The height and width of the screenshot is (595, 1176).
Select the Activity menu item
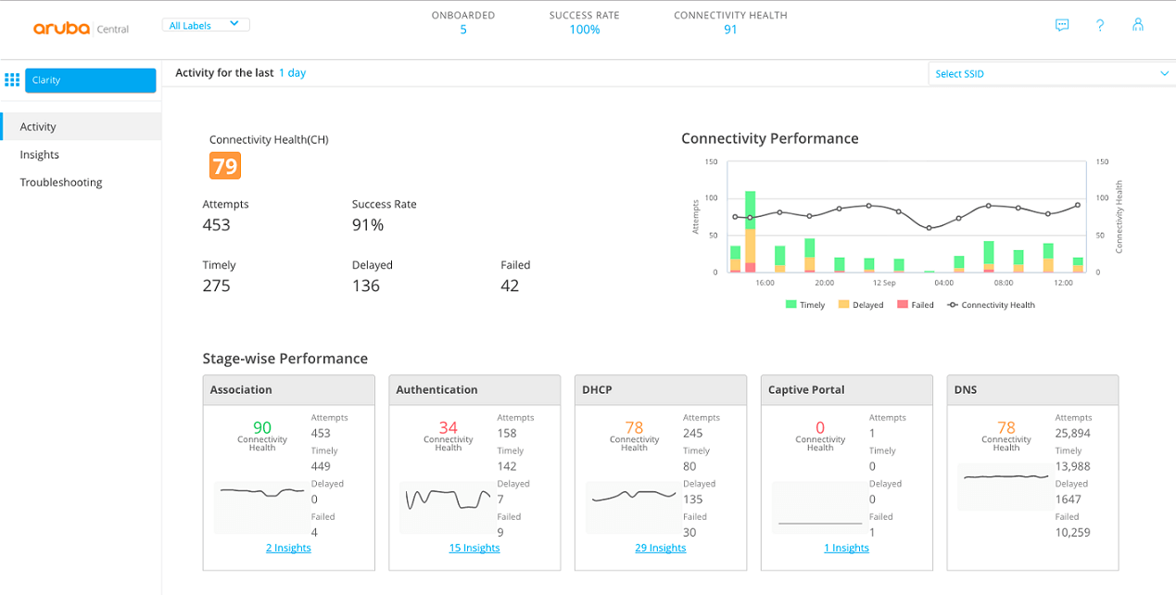pyautogui.click(x=38, y=127)
